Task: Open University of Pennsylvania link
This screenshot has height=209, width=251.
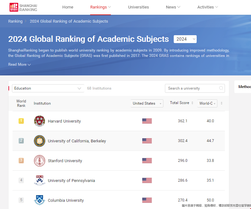Action: [x=71, y=181]
